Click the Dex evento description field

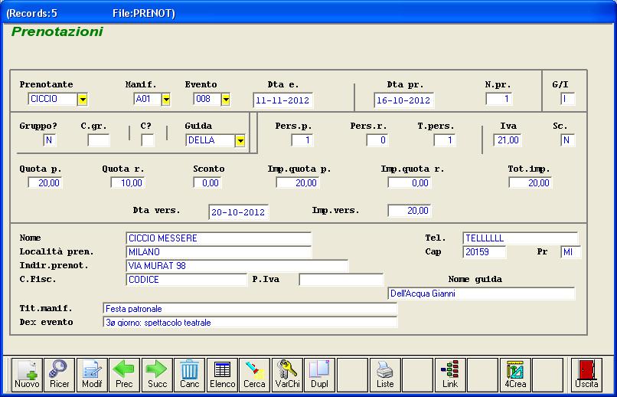(250, 322)
